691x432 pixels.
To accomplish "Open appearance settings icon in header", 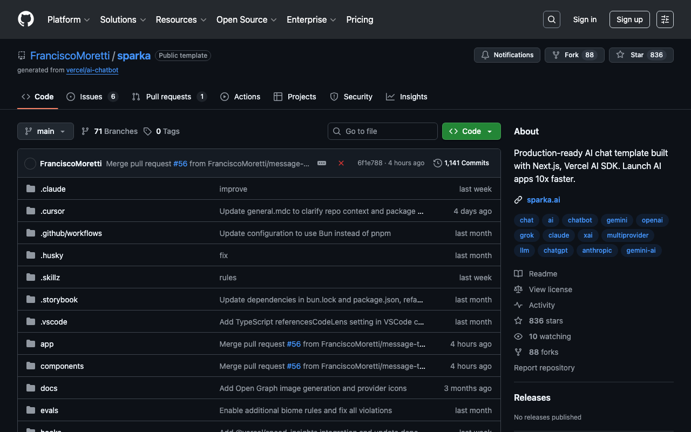I will (665, 19).
